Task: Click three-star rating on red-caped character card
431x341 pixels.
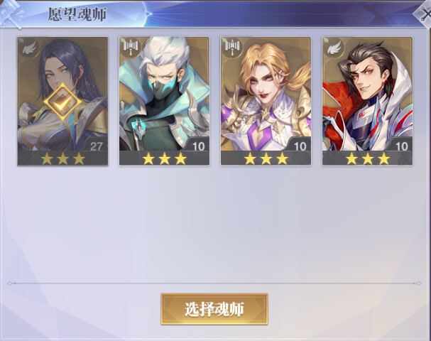Action: pyautogui.click(x=368, y=158)
